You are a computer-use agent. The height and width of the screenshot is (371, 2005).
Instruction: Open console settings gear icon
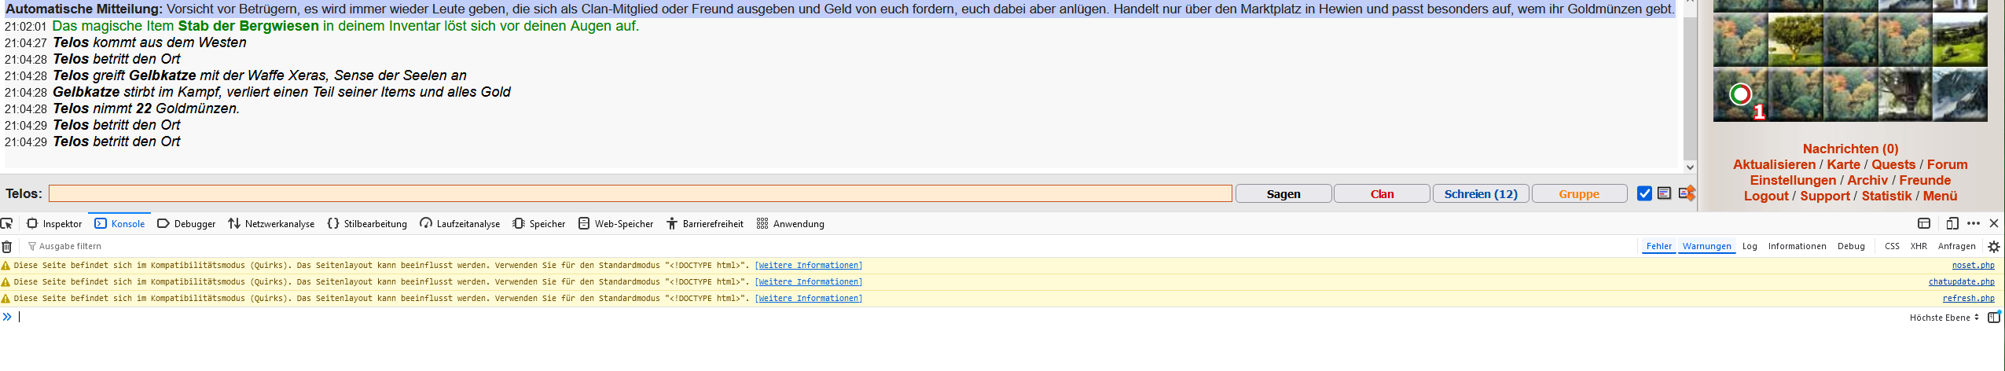(x=1994, y=247)
